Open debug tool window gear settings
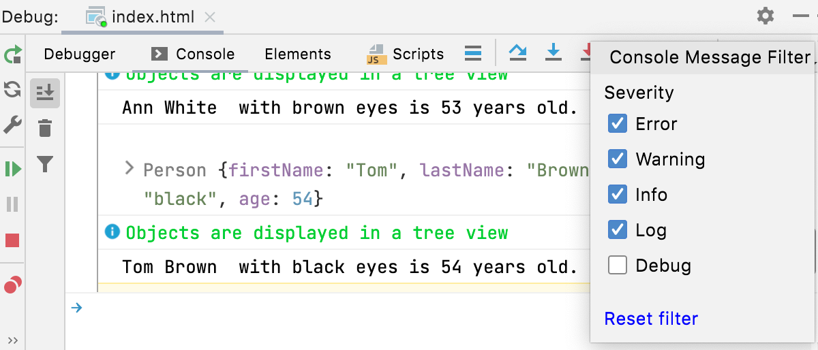The height and width of the screenshot is (350, 818). [x=766, y=16]
